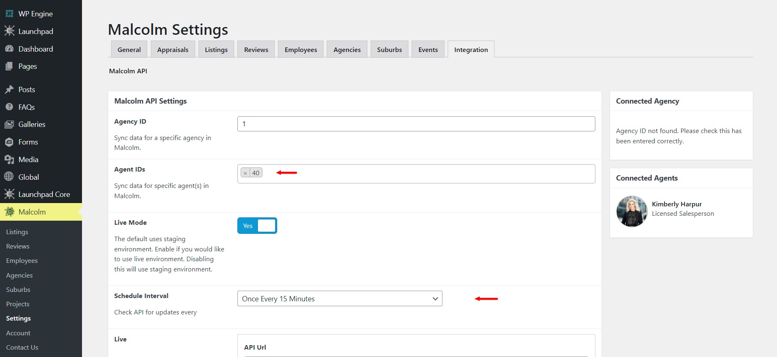Image resolution: width=777 pixels, height=357 pixels.
Task: Open Kimberly Harpur's profile photo
Action: (x=632, y=211)
